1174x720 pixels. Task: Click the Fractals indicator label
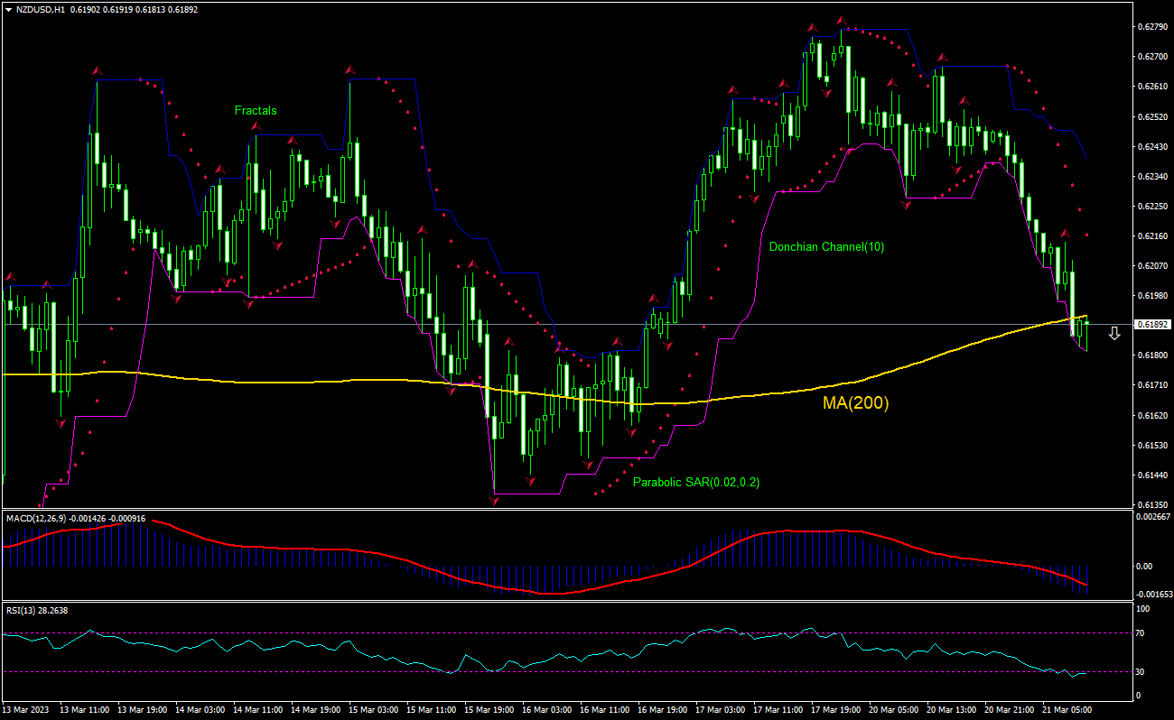[256, 111]
